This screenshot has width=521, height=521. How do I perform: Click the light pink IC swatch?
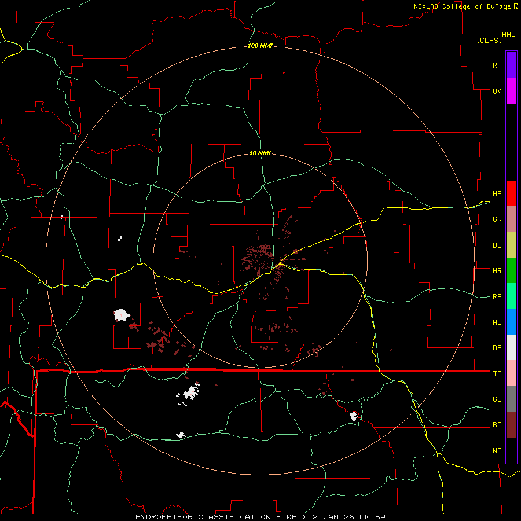coord(511,373)
